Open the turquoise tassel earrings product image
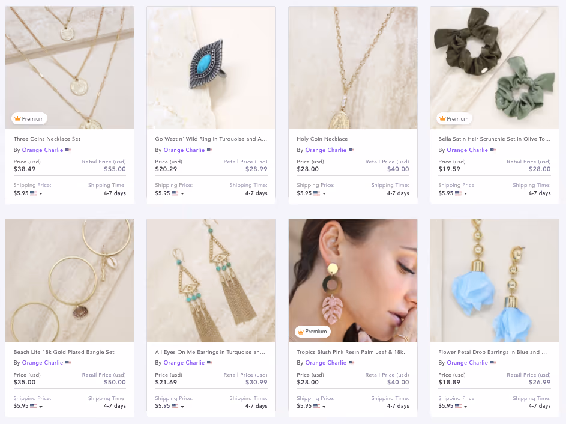 (211, 280)
